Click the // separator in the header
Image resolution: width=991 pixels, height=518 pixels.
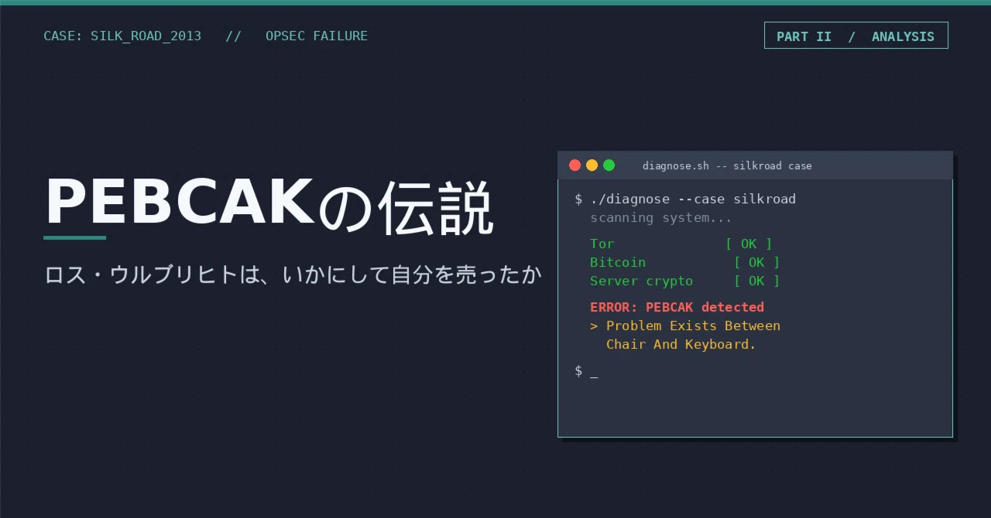coord(233,36)
